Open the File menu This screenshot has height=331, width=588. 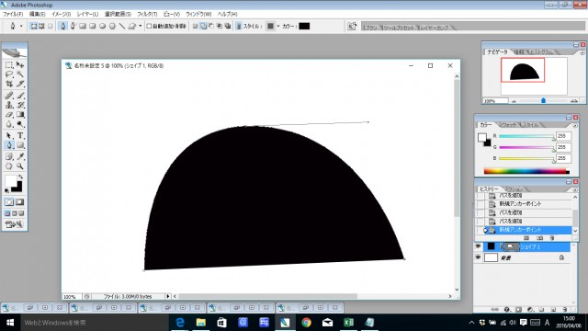pyautogui.click(x=13, y=14)
